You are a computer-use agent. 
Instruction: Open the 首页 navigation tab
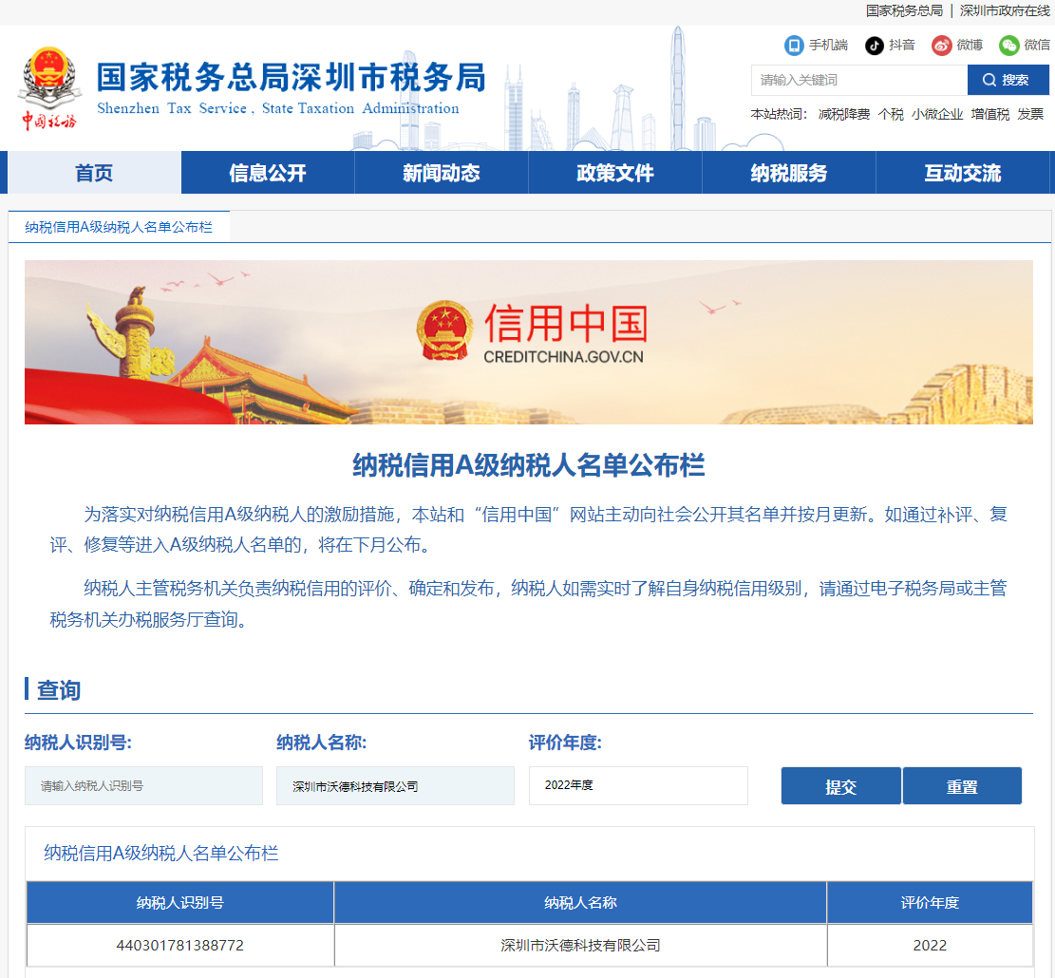(94, 173)
